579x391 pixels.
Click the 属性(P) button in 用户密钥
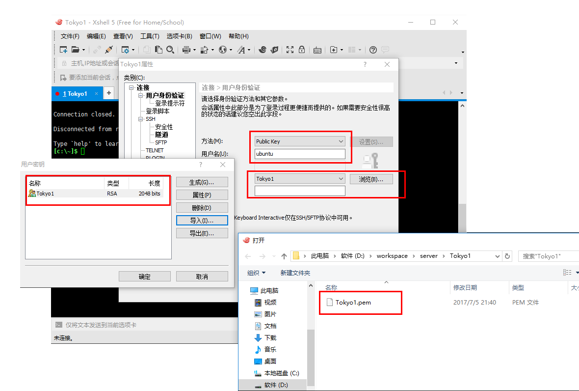(202, 195)
